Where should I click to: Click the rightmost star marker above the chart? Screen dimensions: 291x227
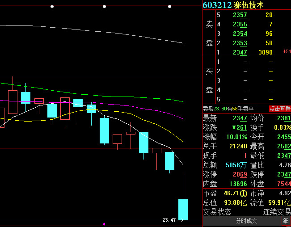(x=169, y=7)
